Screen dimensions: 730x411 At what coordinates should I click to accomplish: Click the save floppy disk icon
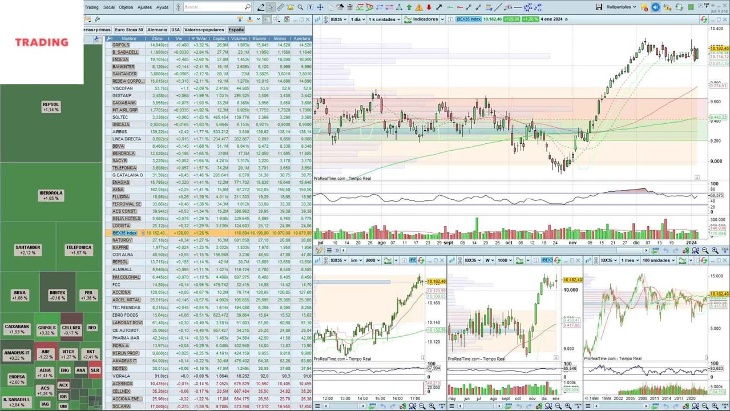[599, 7]
